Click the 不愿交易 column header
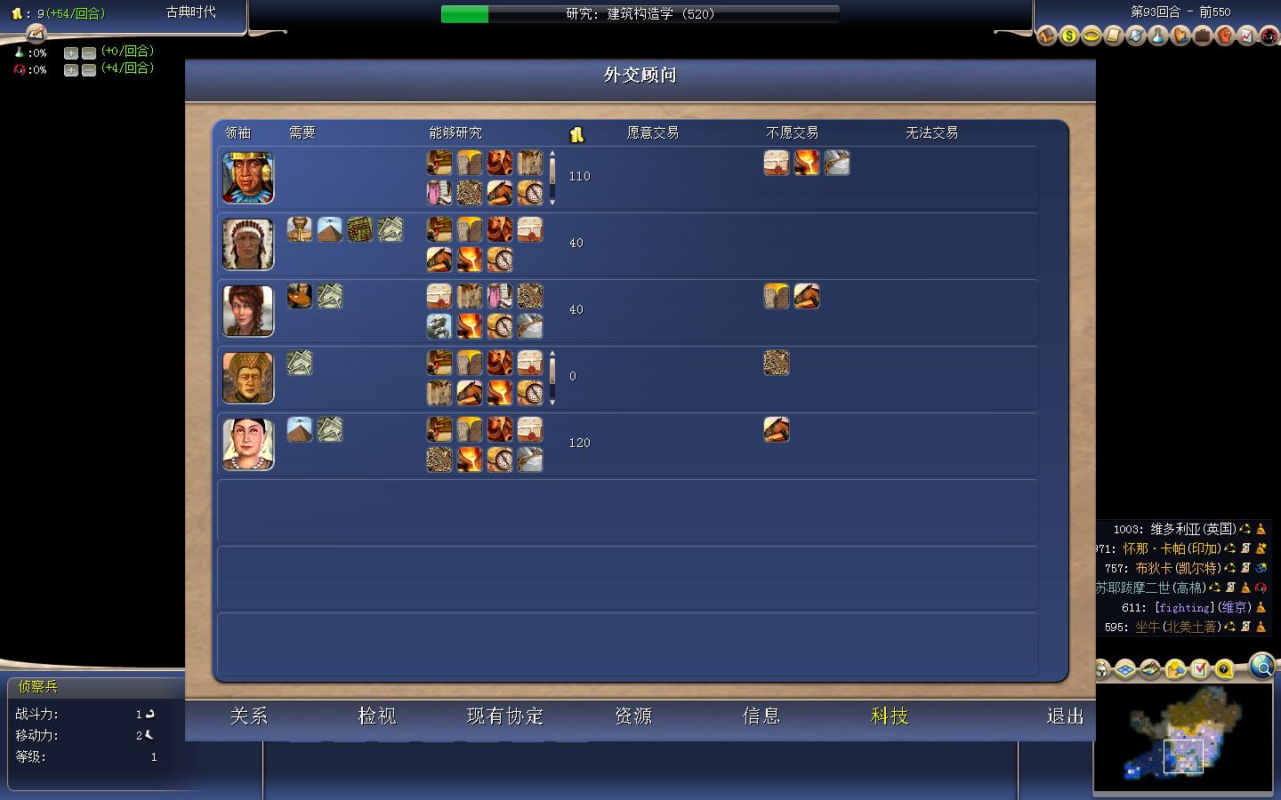 (792, 132)
